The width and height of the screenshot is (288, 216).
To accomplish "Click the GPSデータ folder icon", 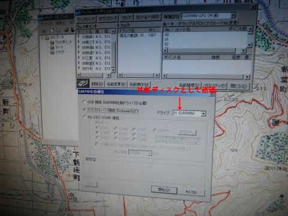I will 47,38.
